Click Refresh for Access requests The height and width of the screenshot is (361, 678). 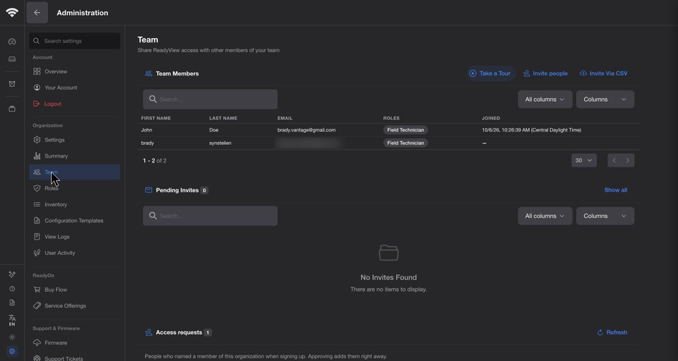[612, 333]
